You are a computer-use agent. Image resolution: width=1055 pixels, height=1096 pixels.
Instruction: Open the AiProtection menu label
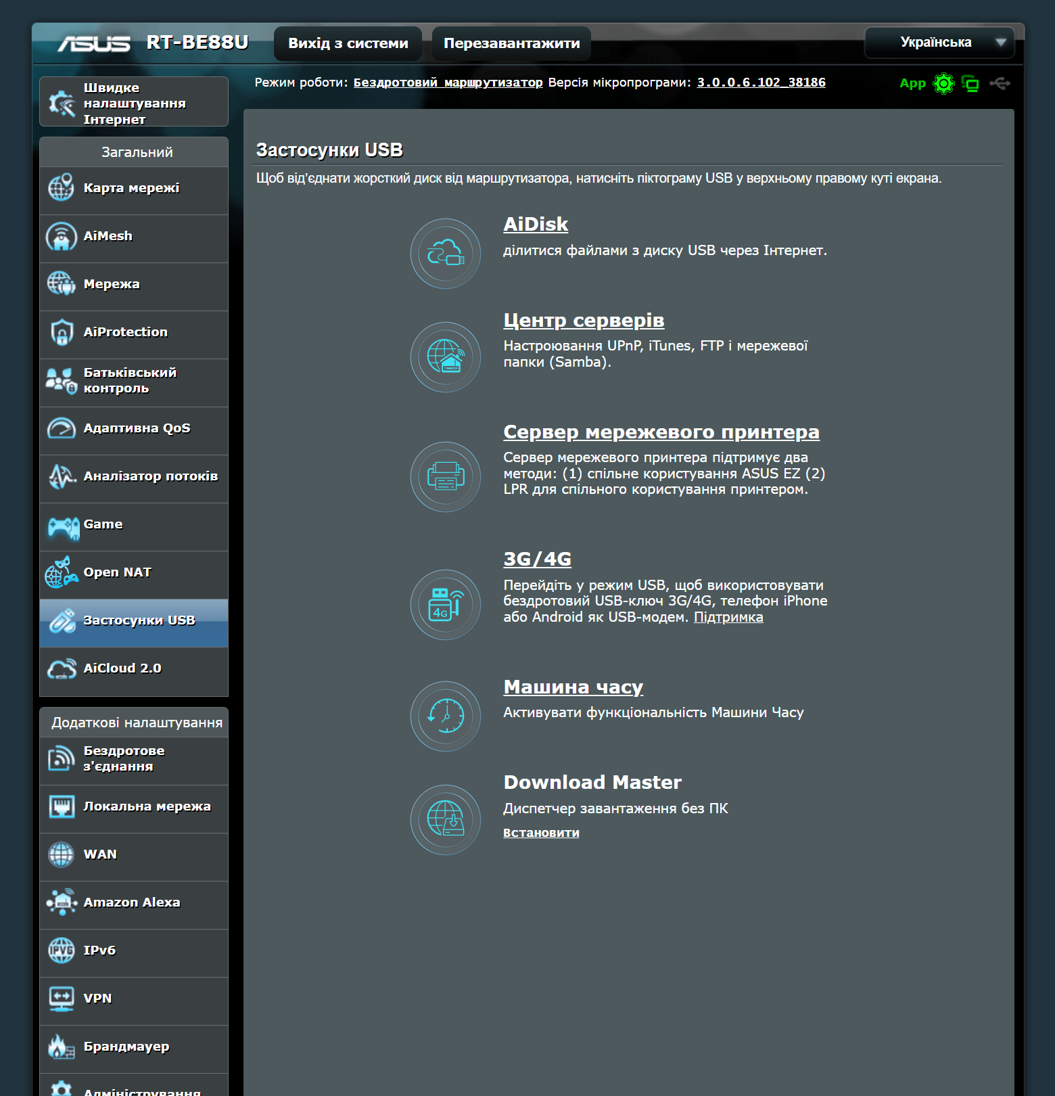[x=126, y=332]
